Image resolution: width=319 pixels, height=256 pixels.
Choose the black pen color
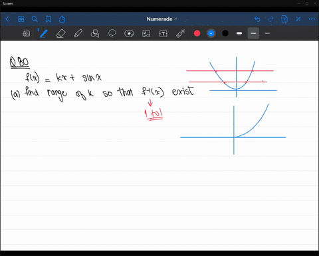(225, 33)
